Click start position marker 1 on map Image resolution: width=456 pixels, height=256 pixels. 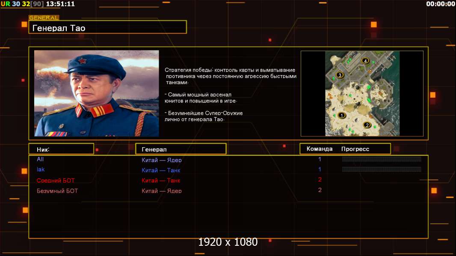(342, 115)
